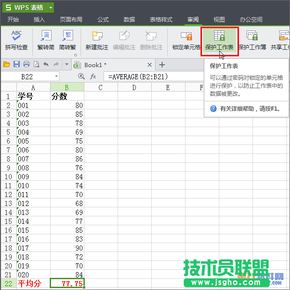This screenshot has width=290, height=290.
Task: Open the name box dropdown arrow
Action: [x=56, y=76]
